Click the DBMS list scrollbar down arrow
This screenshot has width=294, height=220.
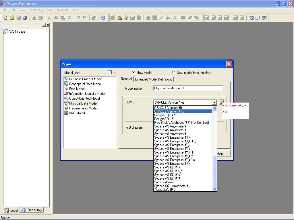214,189
